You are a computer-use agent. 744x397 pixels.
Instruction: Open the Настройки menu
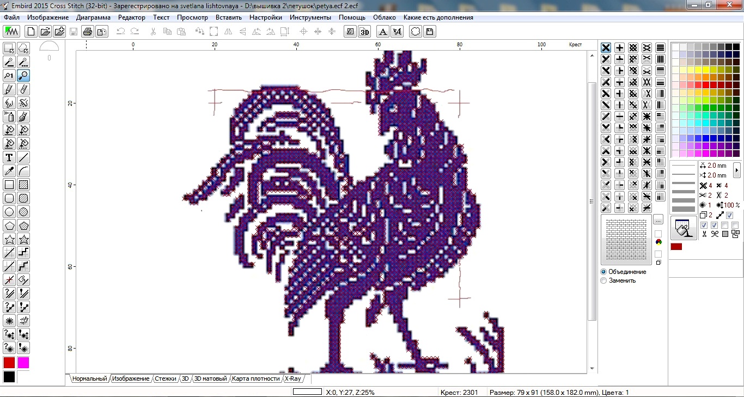tap(266, 17)
